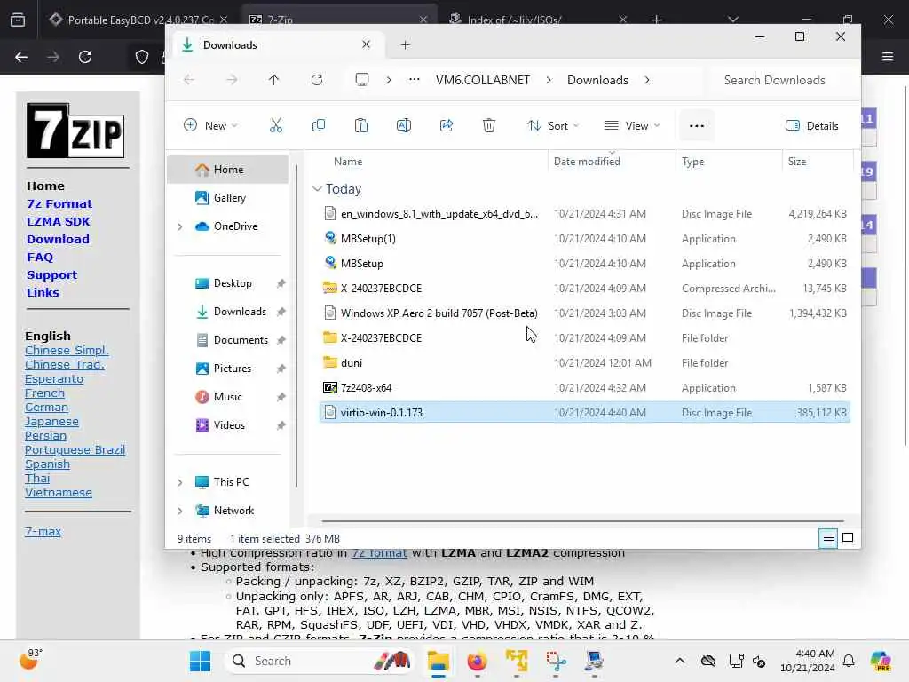Open Music in navigation pane
Viewport: 909px width, 682px height.
(x=228, y=397)
